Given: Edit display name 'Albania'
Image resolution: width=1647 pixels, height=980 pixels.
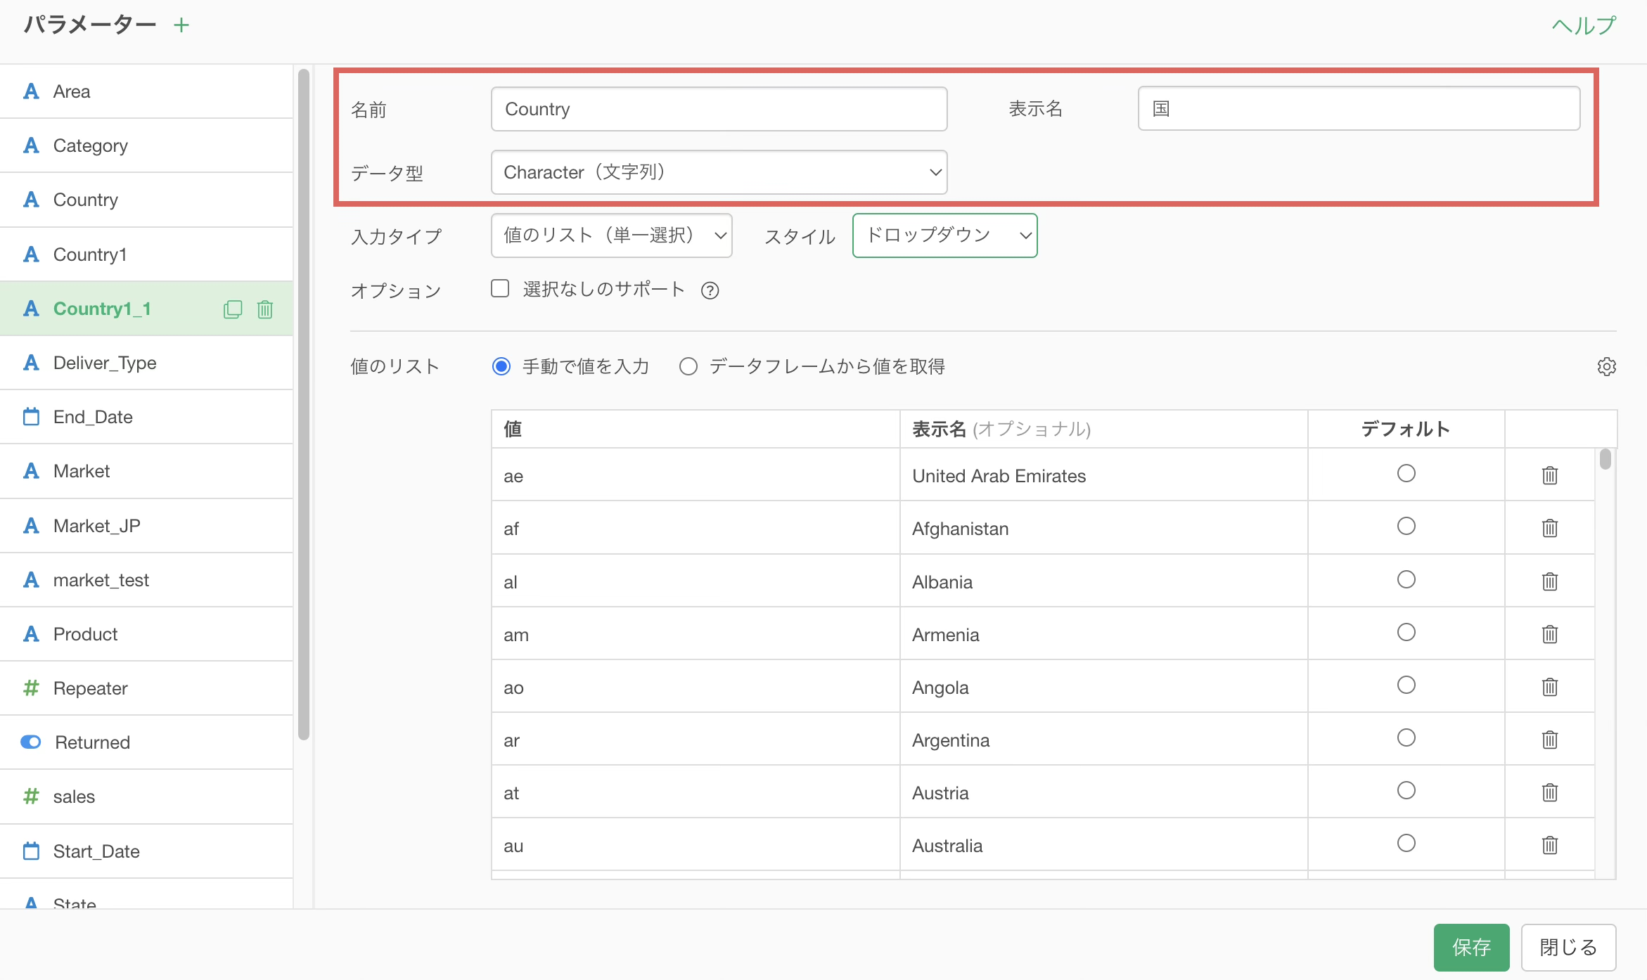Looking at the screenshot, I should coord(1103,581).
